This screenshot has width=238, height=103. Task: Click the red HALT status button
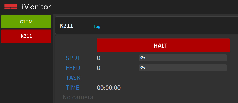coord(163,45)
